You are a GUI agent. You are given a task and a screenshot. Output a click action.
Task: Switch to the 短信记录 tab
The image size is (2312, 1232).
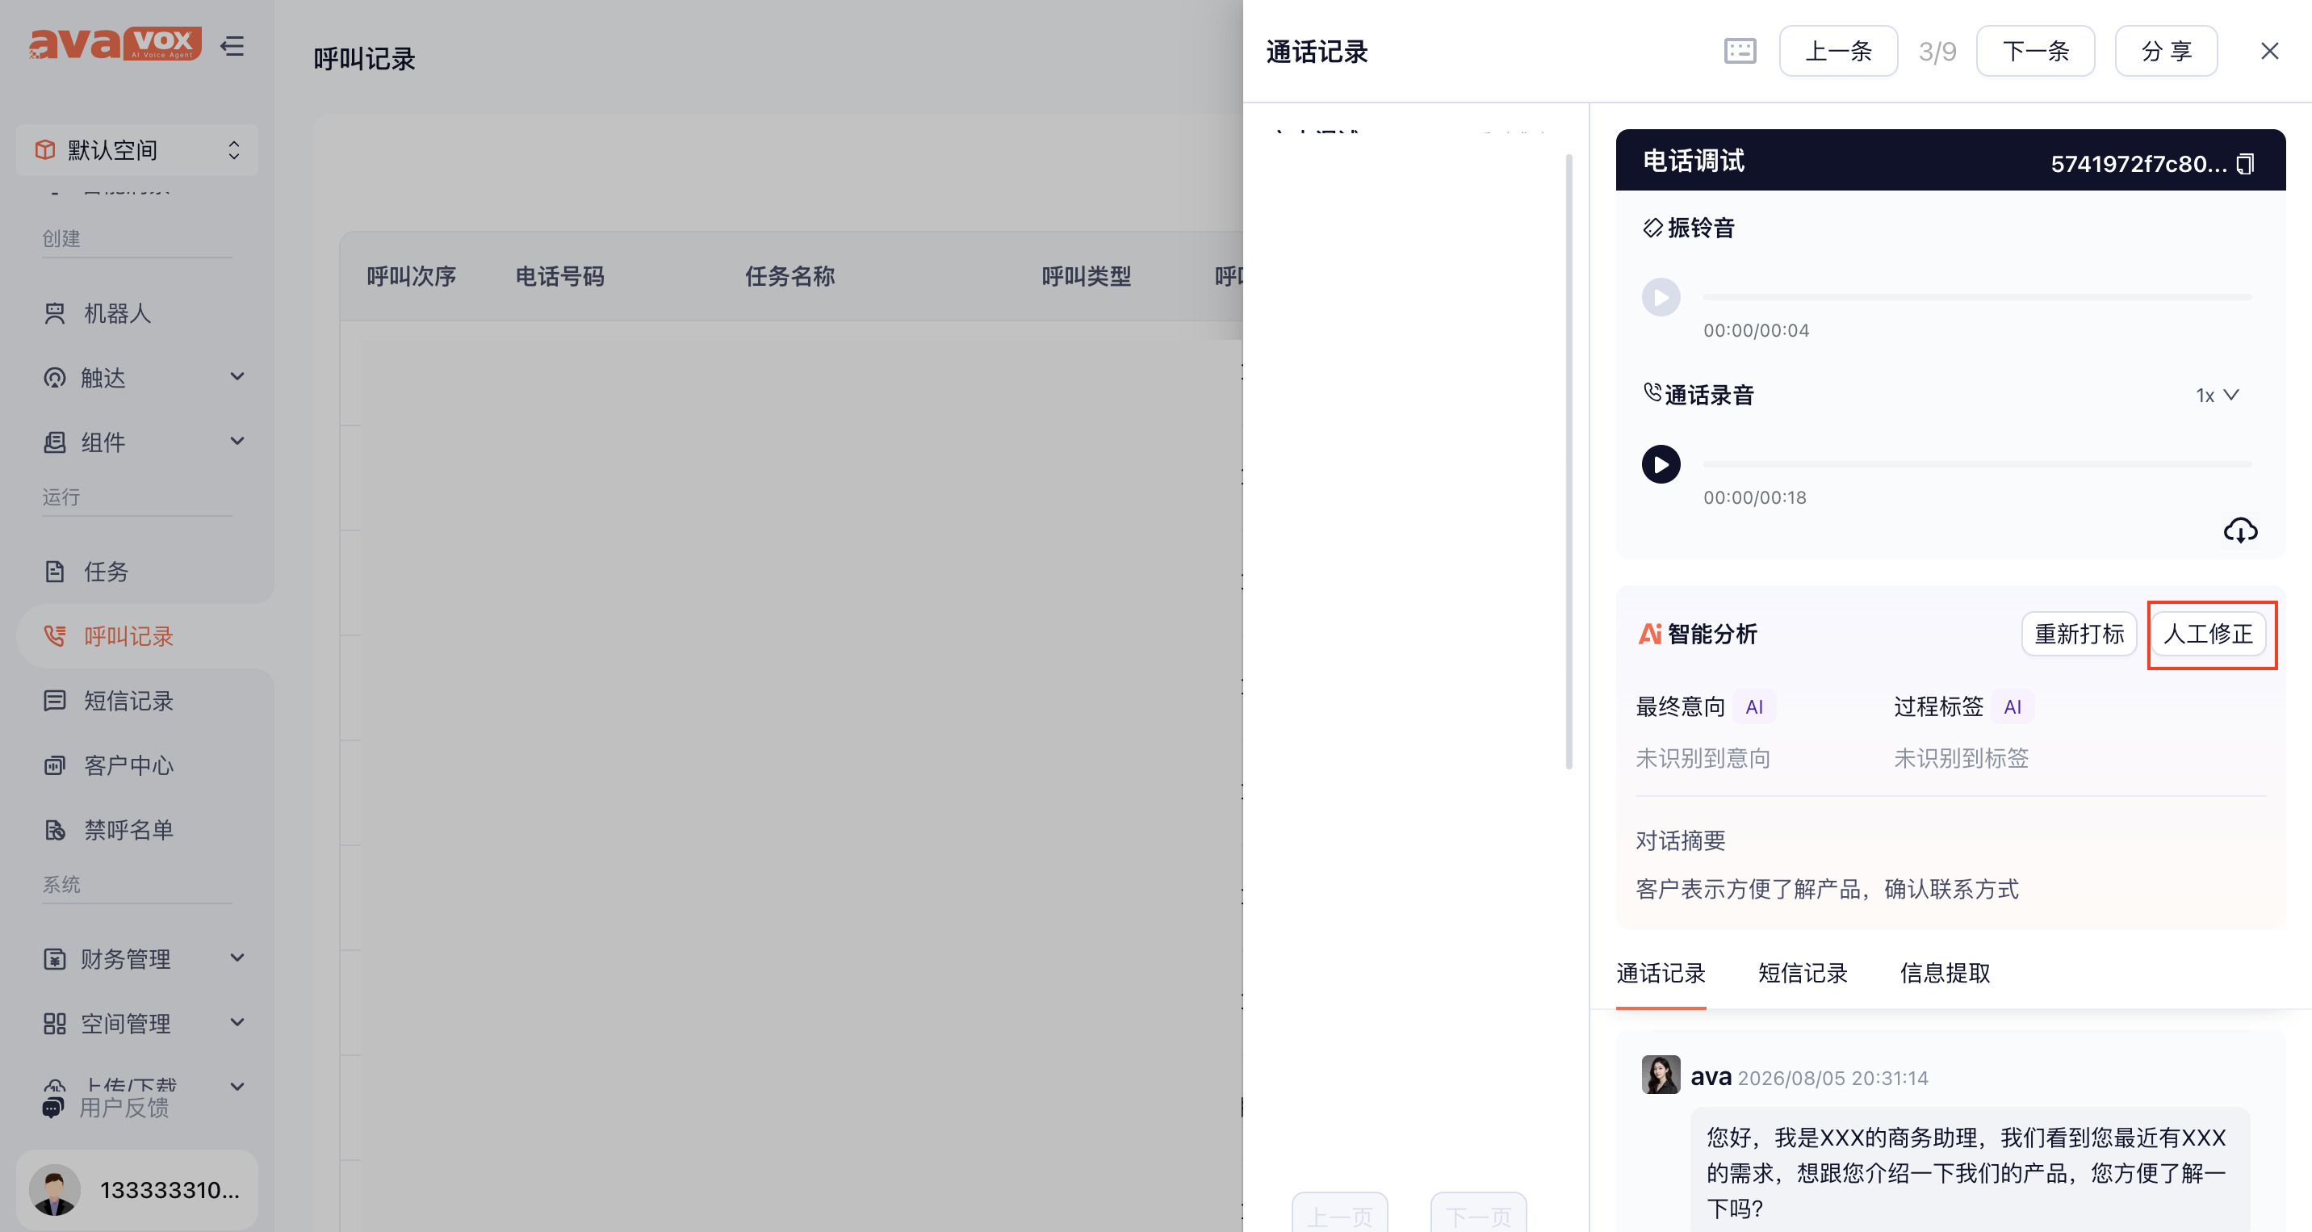point(1802,974)
